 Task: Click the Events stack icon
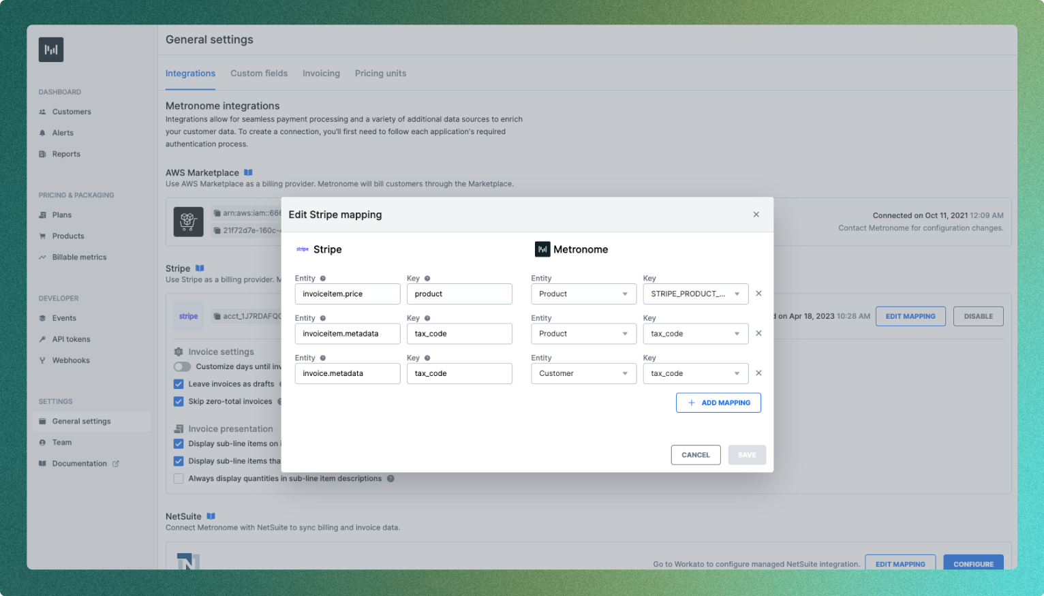(x=42, y=318)
